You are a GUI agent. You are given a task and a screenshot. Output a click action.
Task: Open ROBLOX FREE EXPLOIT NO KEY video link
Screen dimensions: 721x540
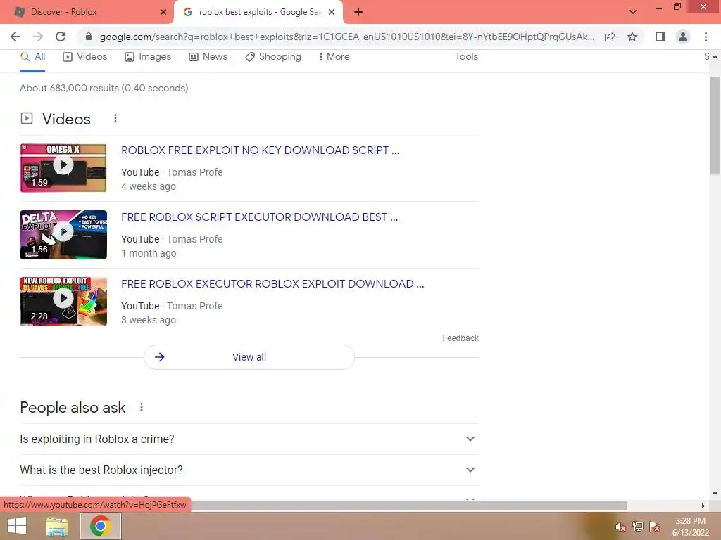[x=260, y=150]
